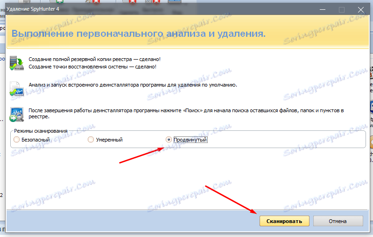Click text Создание точки восстановления системы
This screenshot has width=373, height=237.
pyautogui.click(x=78, y=67)
